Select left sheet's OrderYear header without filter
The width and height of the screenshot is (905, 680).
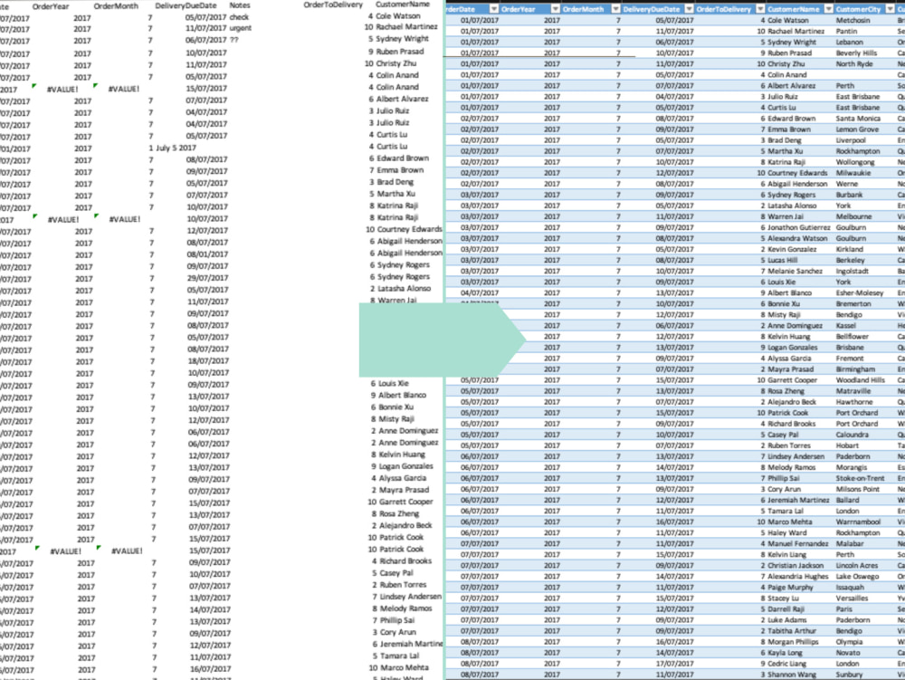point(51,6)
